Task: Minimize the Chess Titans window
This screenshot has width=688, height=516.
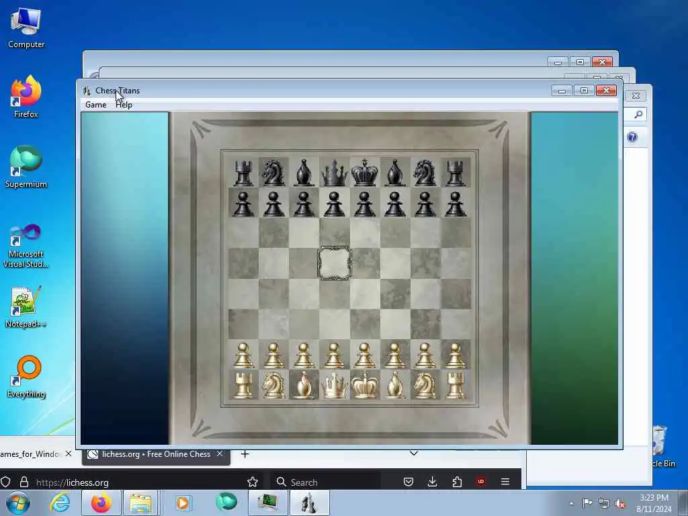Action: [562, 91]
